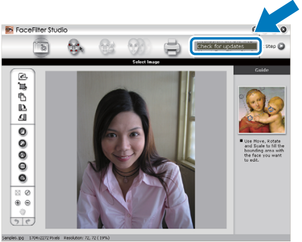Close FaceFilter Studio with the X button
This screenshot has width=302, height=242.
[284, 30]
